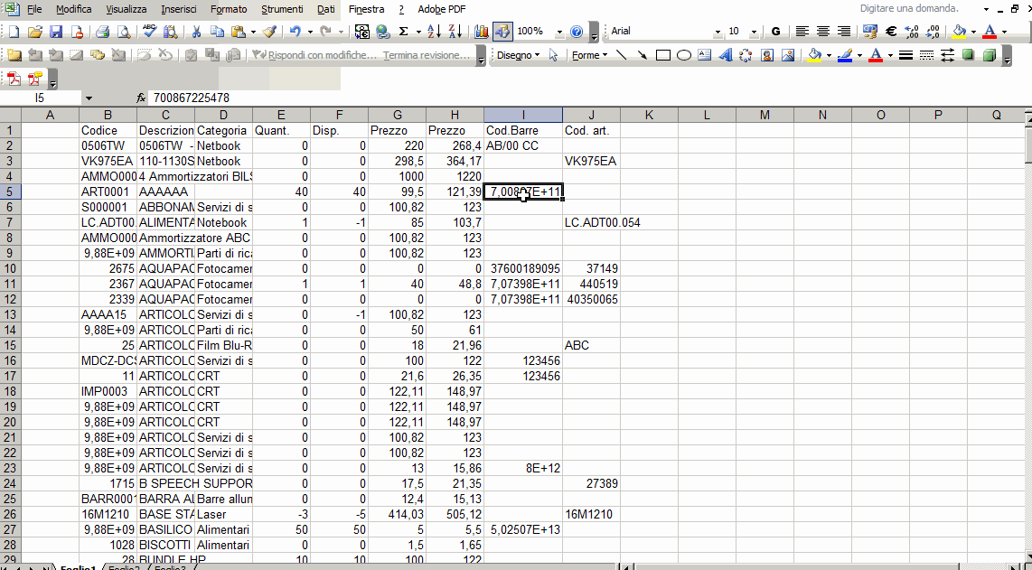Select the Oval drawing tool
Viewport: 1032px width, 570px height.
684,55
